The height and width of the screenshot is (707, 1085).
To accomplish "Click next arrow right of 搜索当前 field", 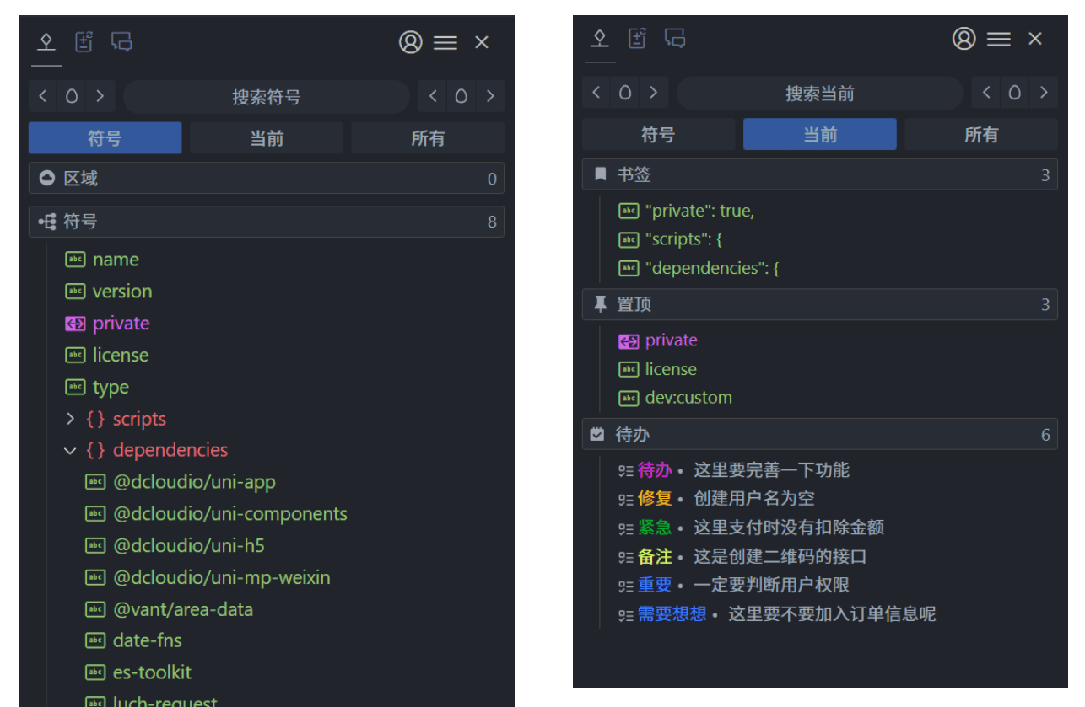I will pyautogui.click(x=1043, y=93).
